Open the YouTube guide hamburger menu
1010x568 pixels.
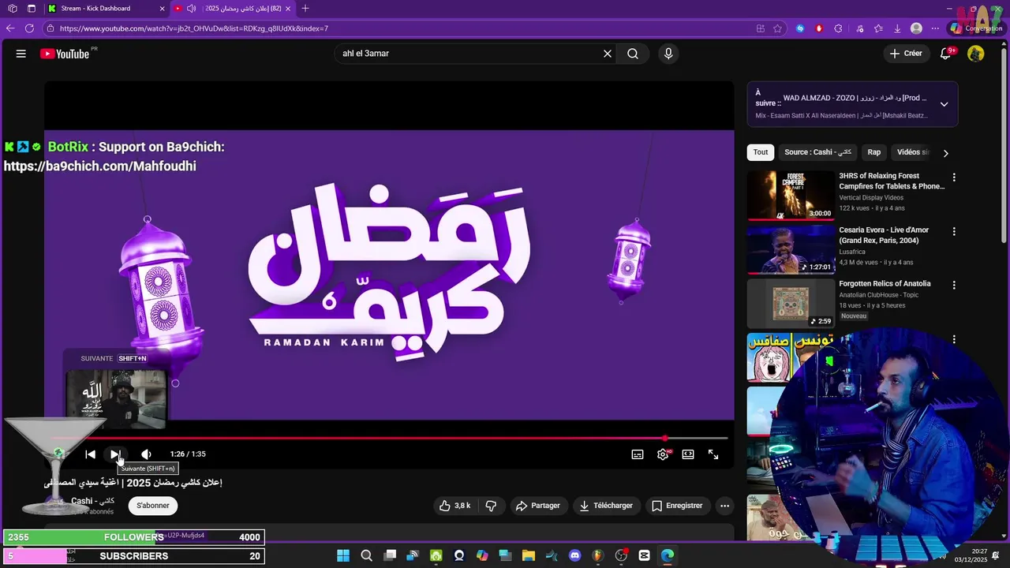coord(21,54)
